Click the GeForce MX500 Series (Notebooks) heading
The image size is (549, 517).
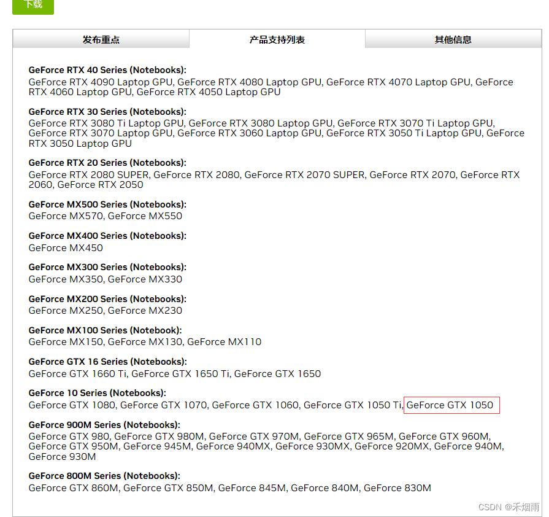coord(107,204)
